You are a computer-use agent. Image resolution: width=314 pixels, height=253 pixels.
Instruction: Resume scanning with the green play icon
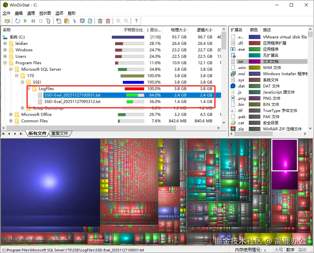pos(26,21)
